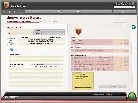
Task: Open the globe world icon
Action: point(126,4)
